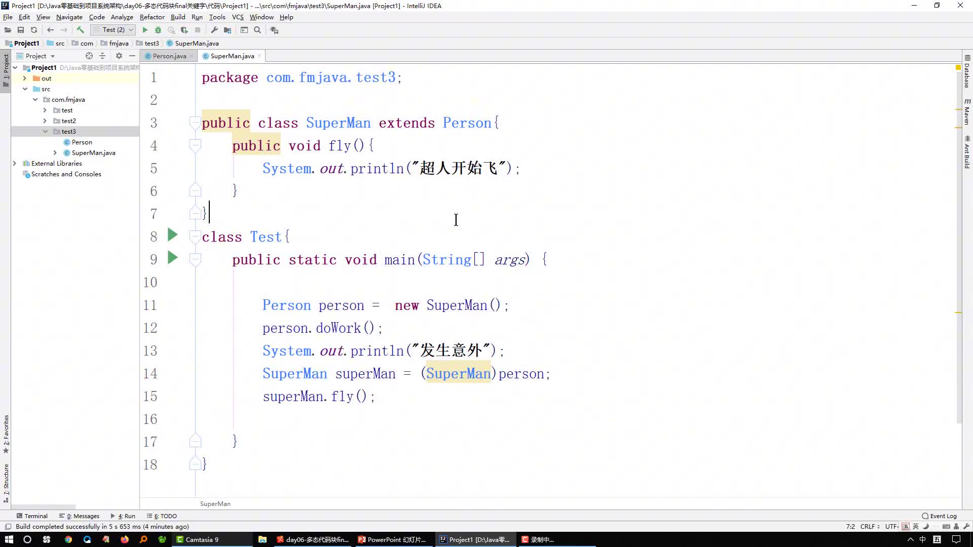Click the TODO panel button at bottom
The width and height of the screenshot is (973, 547).
point(165,516)
